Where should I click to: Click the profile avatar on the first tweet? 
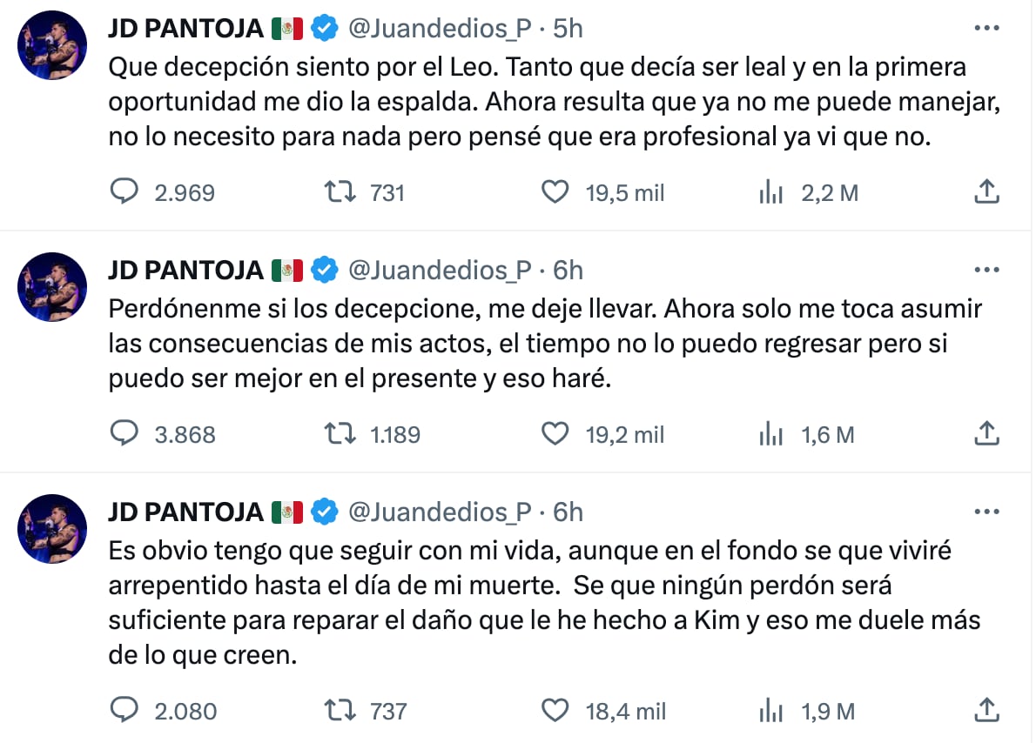(53, 46)
